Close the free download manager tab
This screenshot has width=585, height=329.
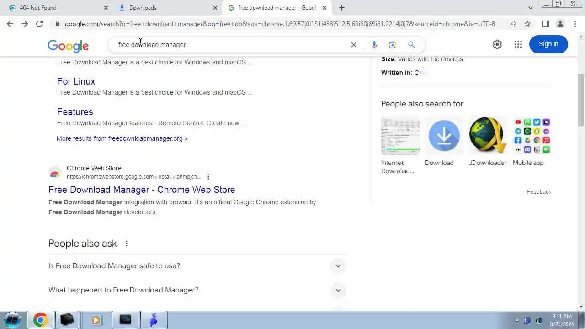pyautogui.click(x=324, y=8)
